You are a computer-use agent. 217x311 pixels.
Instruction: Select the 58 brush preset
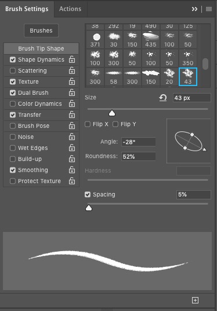click(114, 77)
